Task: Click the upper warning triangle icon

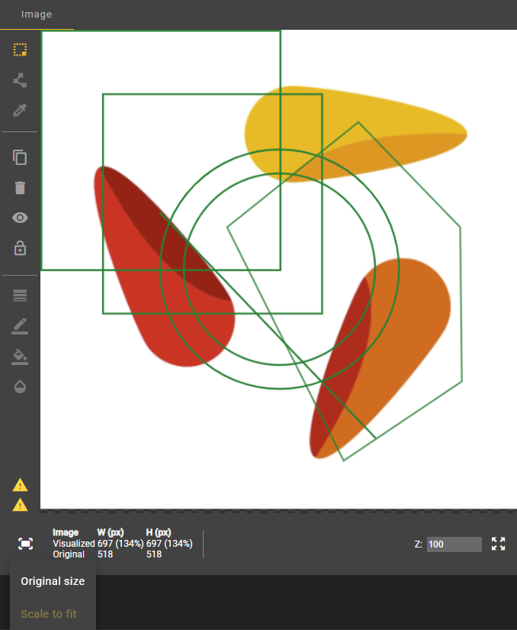Action: (x=20, y=485)
